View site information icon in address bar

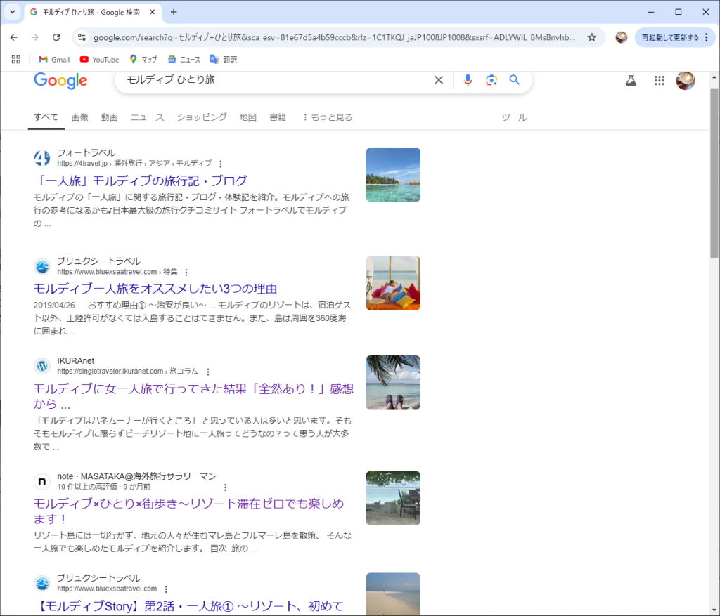pos(82,37)
